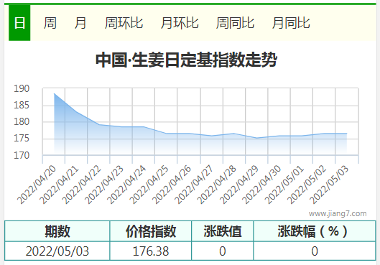Click the 170 y-axis value
This screenshot has height=265, width=380.
22,155
